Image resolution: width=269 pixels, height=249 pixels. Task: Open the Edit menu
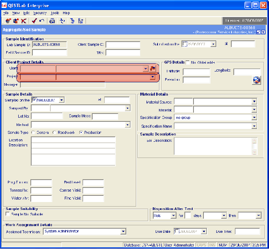27,13
